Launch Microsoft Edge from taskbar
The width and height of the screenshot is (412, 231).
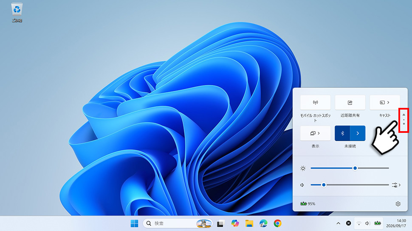pyautogui.click(x=263, y=223)
